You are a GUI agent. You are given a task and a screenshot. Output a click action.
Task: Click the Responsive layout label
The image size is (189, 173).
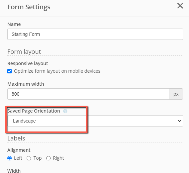tap(28, 63)
